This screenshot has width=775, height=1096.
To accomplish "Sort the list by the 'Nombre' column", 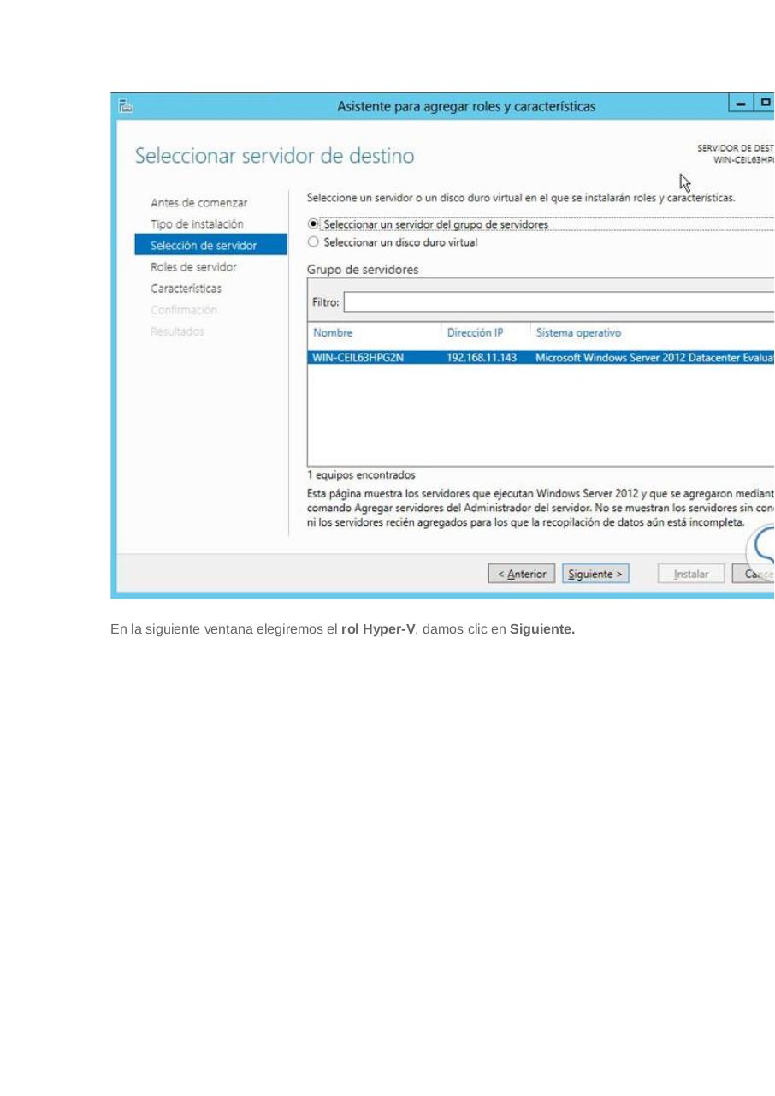I will (x=333, y=332).
